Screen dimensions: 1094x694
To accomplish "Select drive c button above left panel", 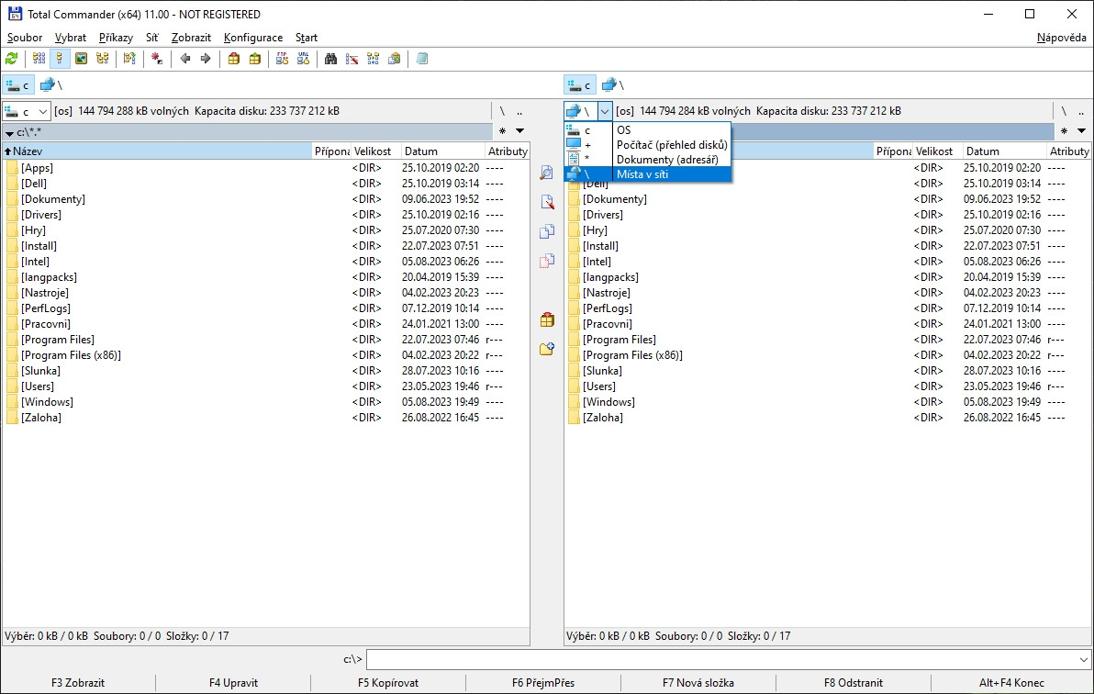I will point(17,85).
